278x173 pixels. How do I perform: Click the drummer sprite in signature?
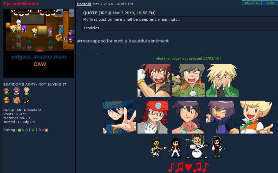pos(196,146)
